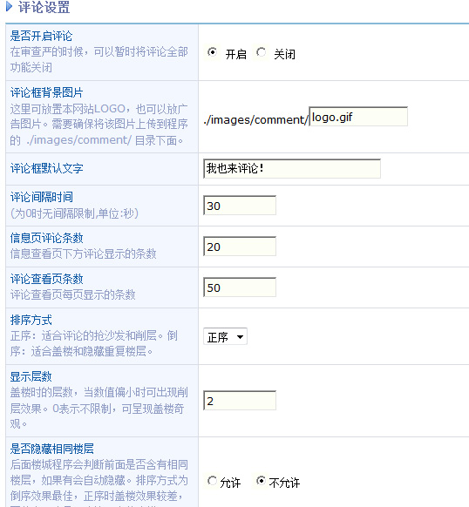Screen dimensions: 469x507
Task: Click the comments per page field showing 50
Action: coord(240,287)
